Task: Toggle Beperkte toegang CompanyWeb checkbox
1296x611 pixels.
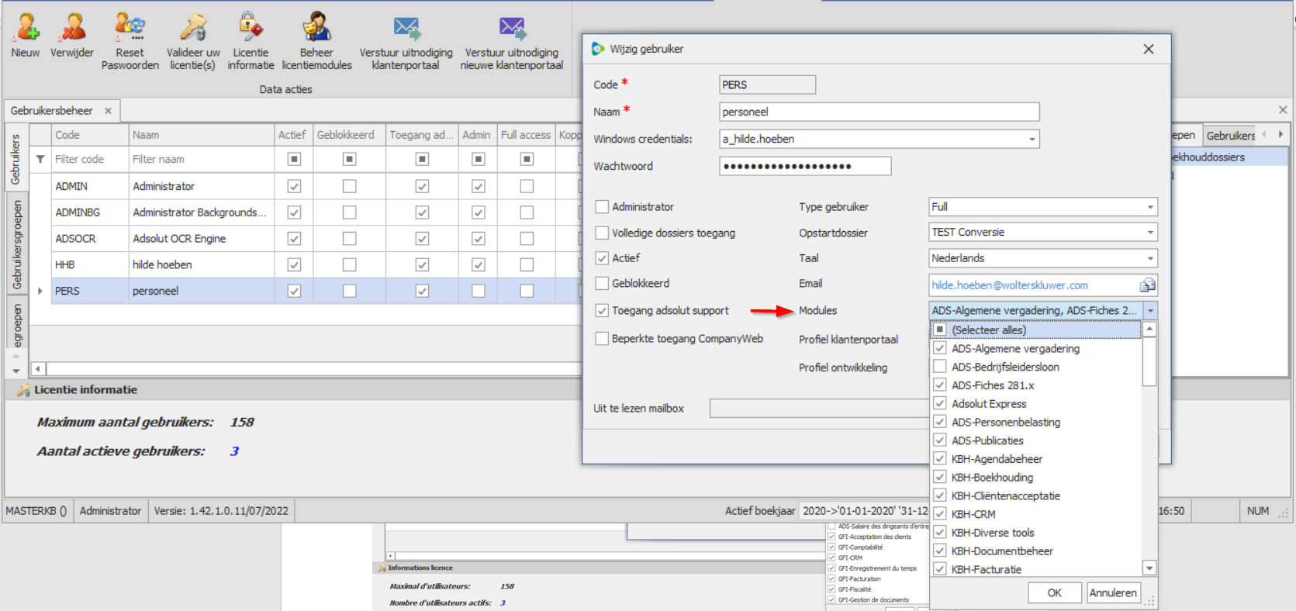Action: [602, 339]
